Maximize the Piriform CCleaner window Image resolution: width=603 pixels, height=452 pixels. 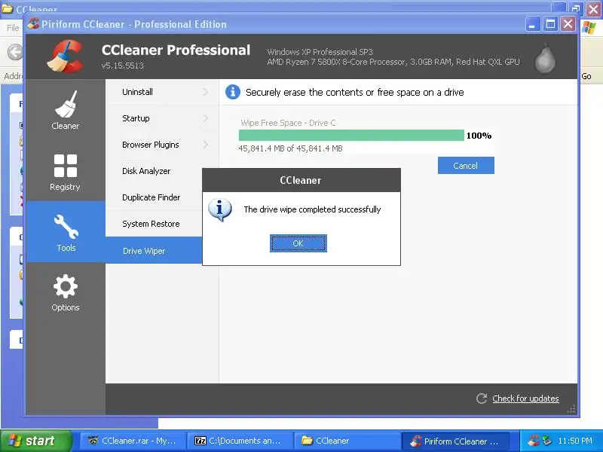pos(550,24)
